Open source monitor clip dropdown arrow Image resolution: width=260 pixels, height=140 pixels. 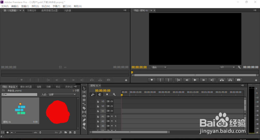click(20, 10)
